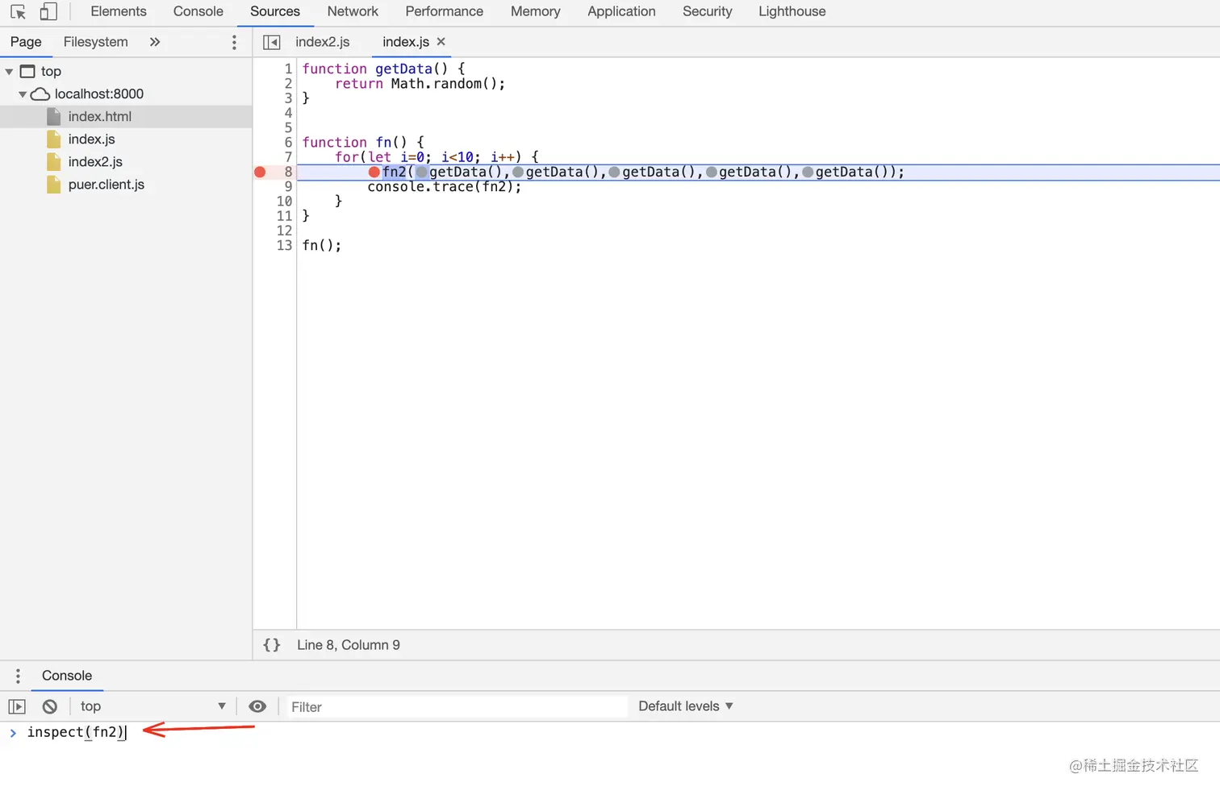Image resolution: width=1220 pixels, height=795 pixels.
Task: Click the hide navigator sidebar icon
Action: [272, 42]
